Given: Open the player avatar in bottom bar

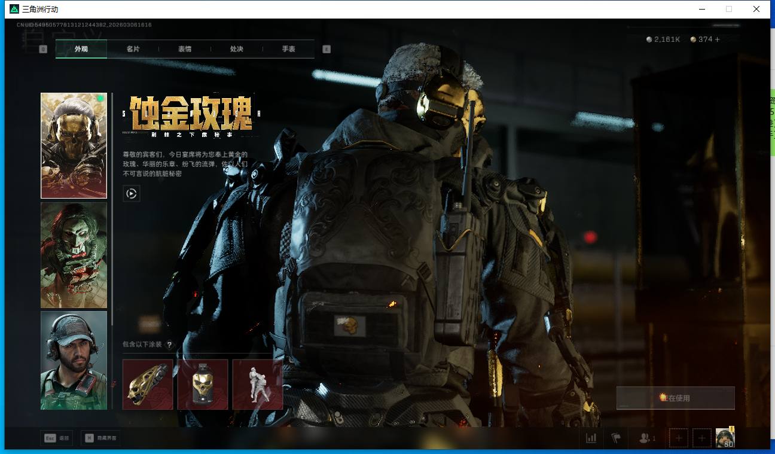Looking at the screenshot, I should (725, 438).
